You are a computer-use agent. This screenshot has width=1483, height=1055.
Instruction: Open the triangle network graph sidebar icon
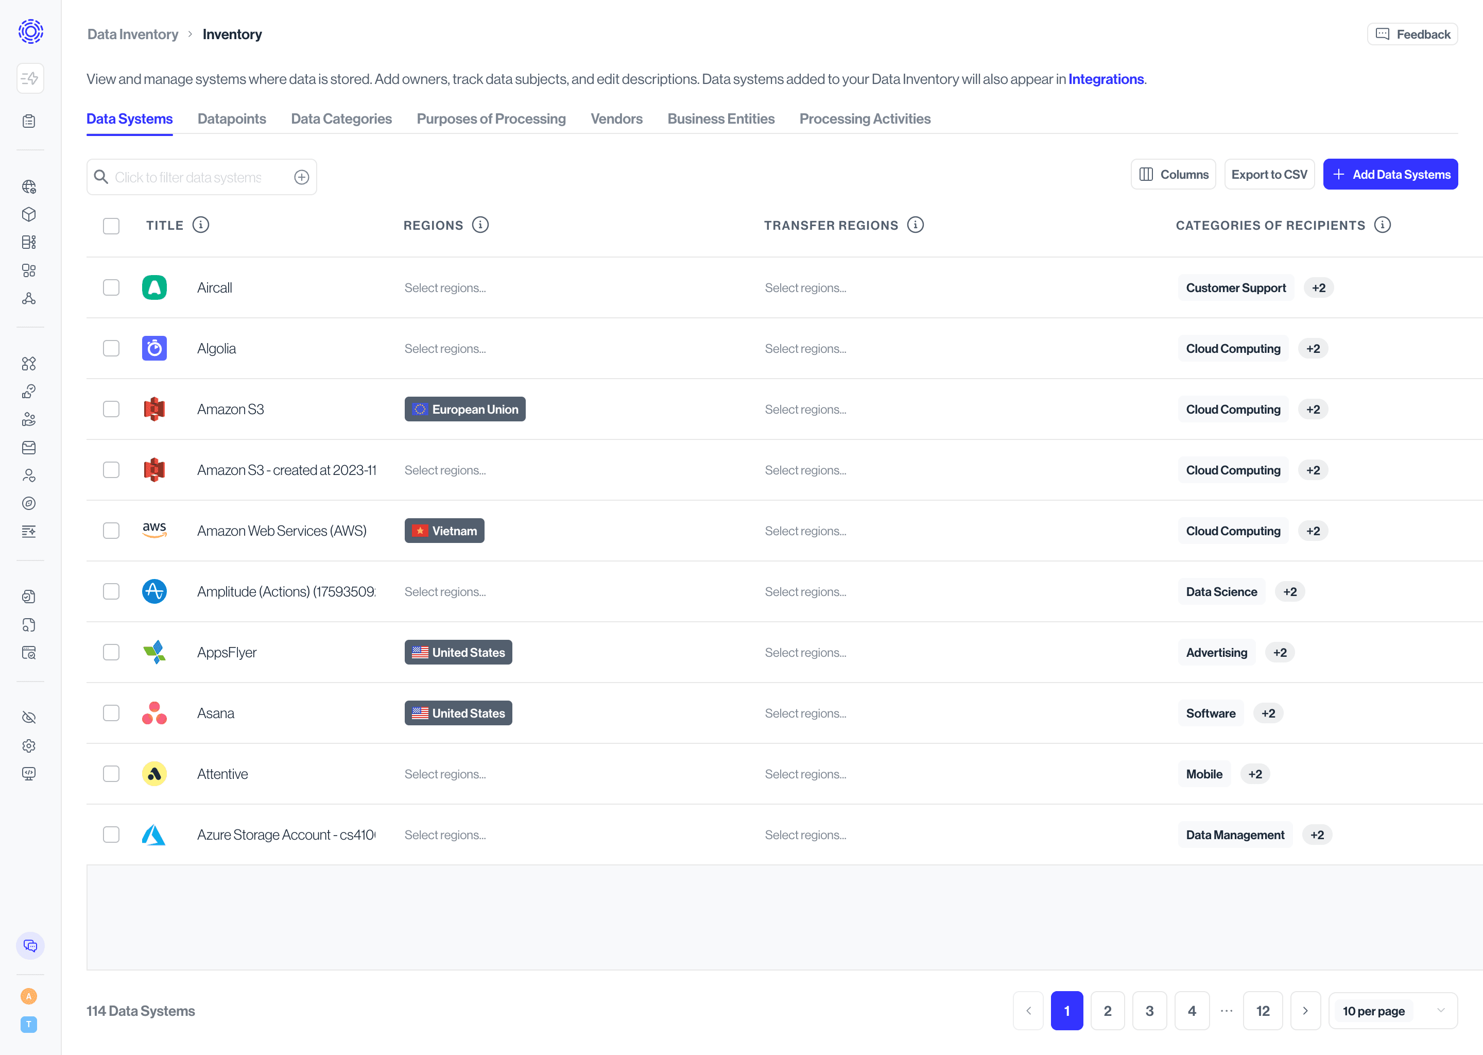click(x=29, y=298)
